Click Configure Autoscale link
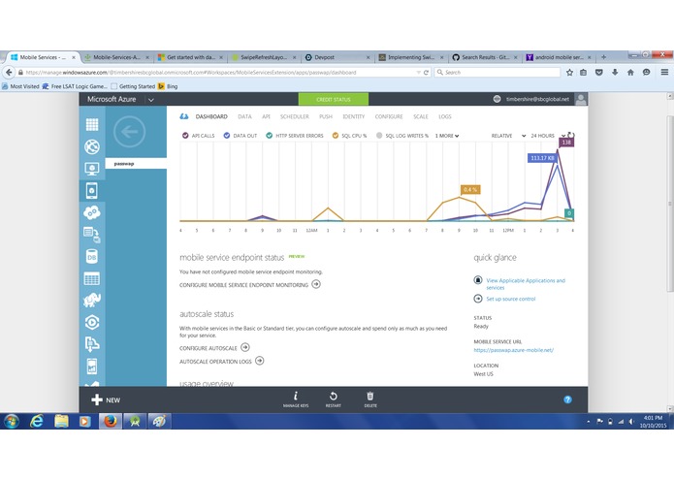 214,347
